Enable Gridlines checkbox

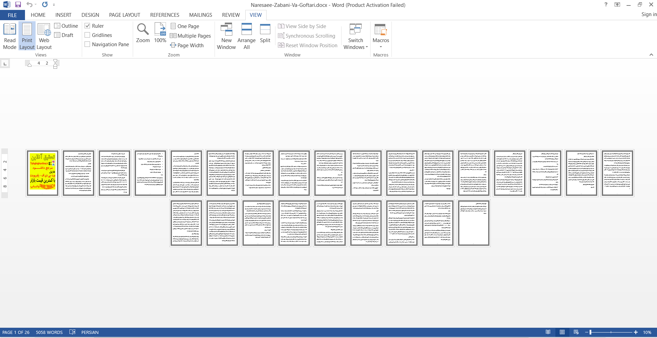[87, 35]
